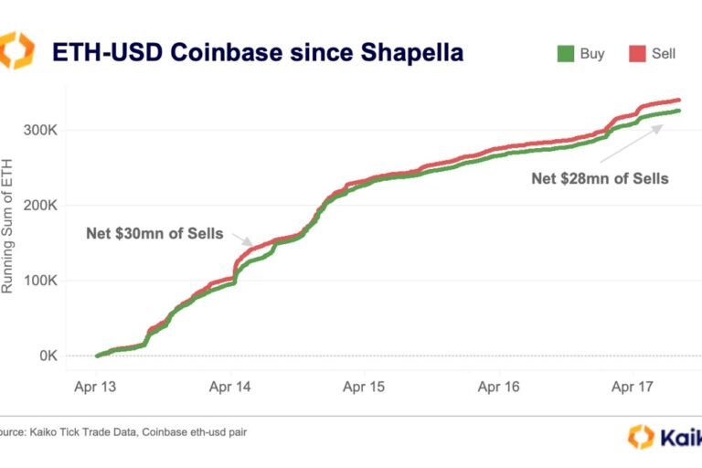Click the Running Sum of ETH axis title

[x=7, y=226]
